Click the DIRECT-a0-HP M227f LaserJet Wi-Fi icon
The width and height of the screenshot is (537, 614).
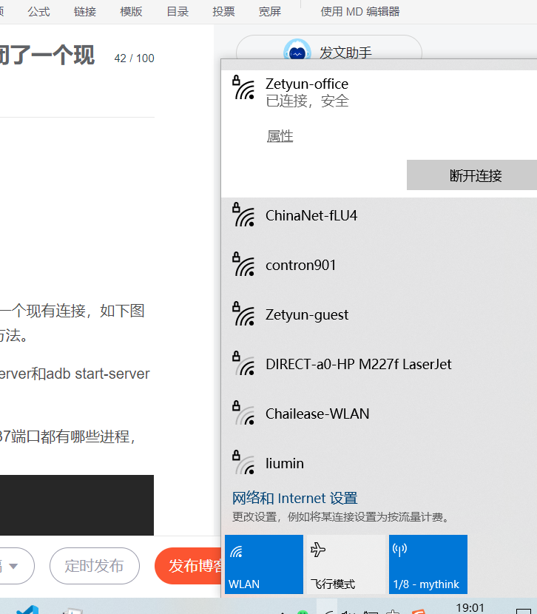pyautogui.click(x=243, y=363)
